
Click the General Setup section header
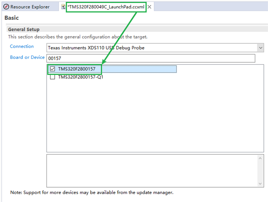24,29
